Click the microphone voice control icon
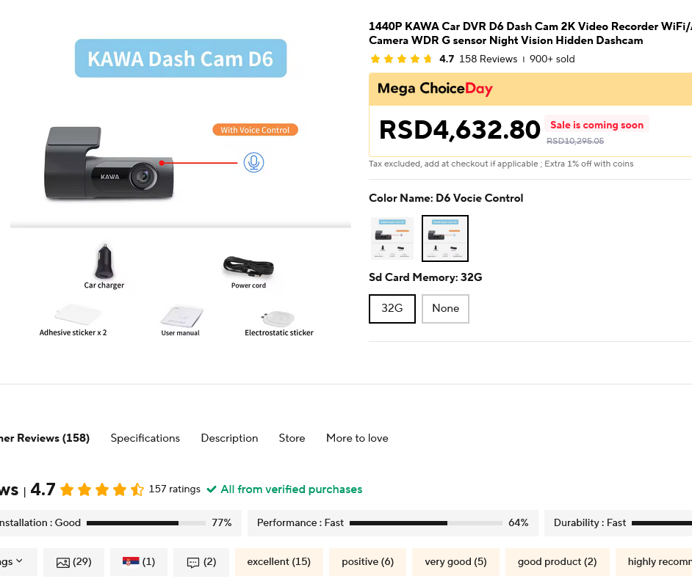The height and width of the screenshot is (587, 692). (x=254, y=163)
